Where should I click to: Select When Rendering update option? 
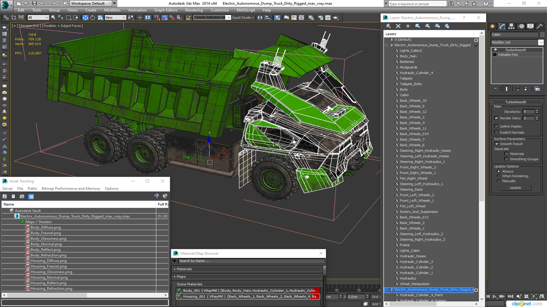click(499, 176)
